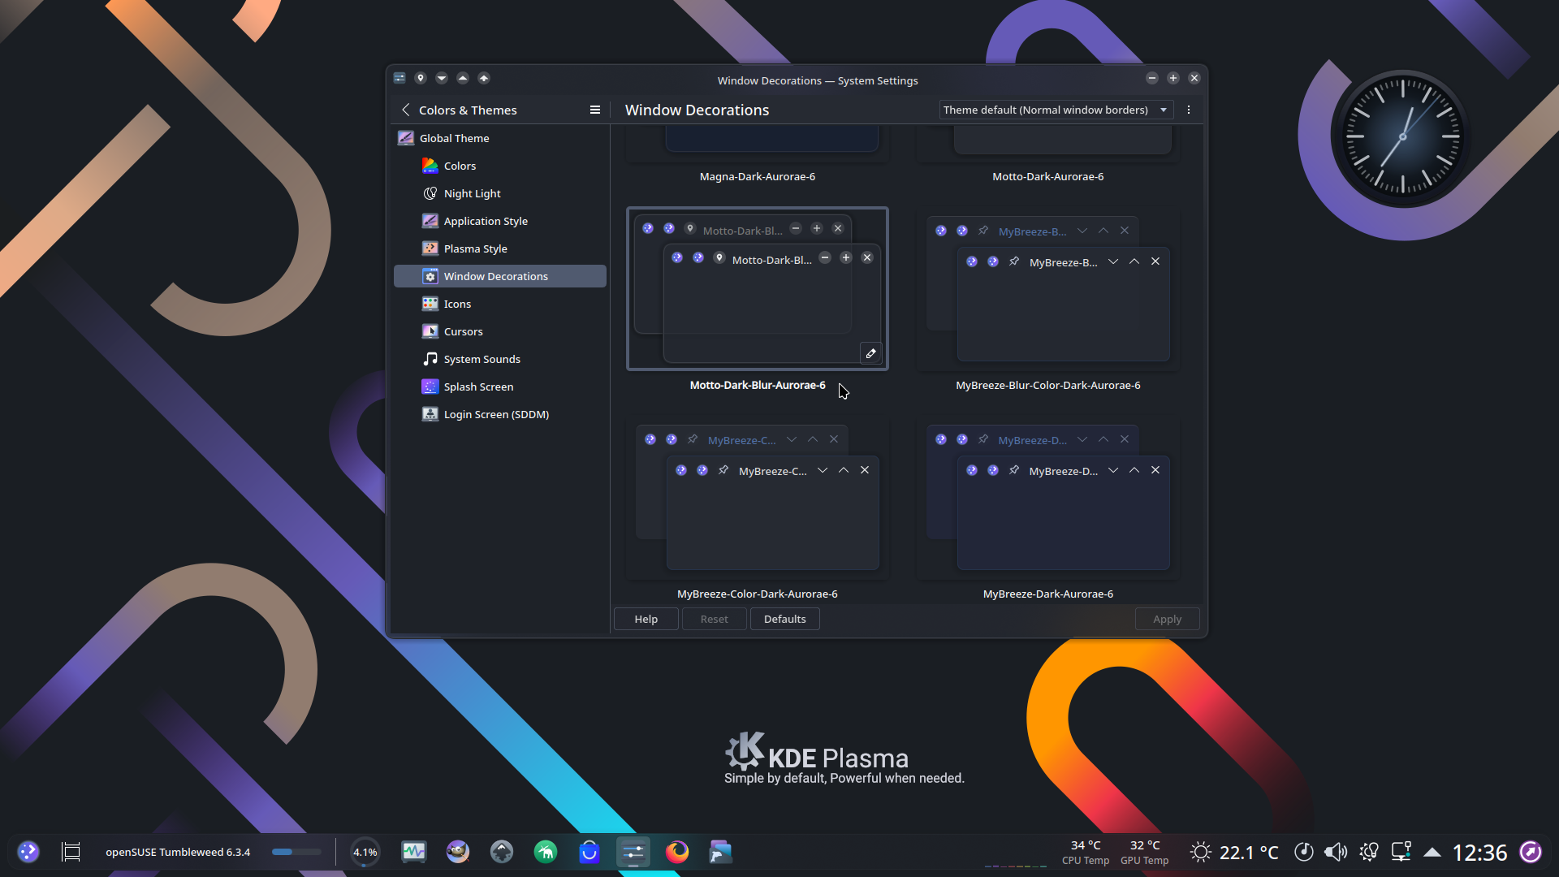Select the MyBreeze-Color-Dark-Aurorae-6 decoration preview
This screenshot has height=877, width=1559.
758,498
